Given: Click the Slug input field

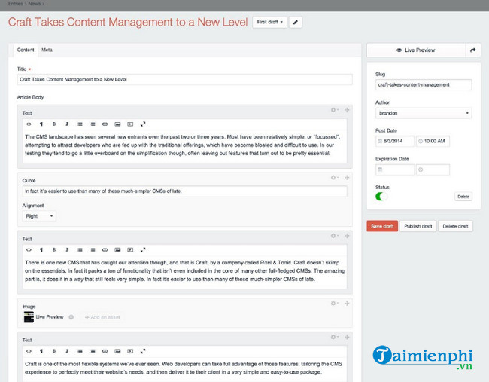Looking at the screenshot, I should coord(424,84).
